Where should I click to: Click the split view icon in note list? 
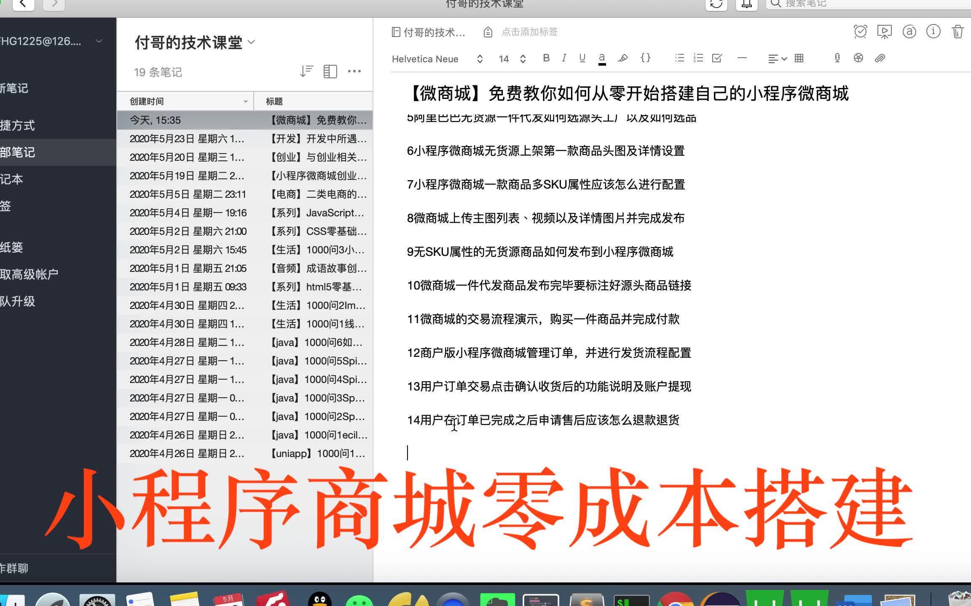pyautogui.click(x=329, y=71)
